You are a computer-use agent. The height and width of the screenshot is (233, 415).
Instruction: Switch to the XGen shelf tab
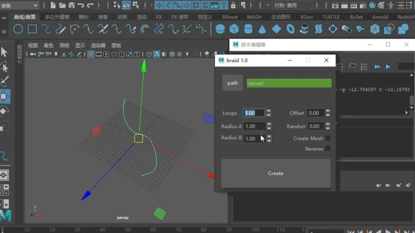306,17
